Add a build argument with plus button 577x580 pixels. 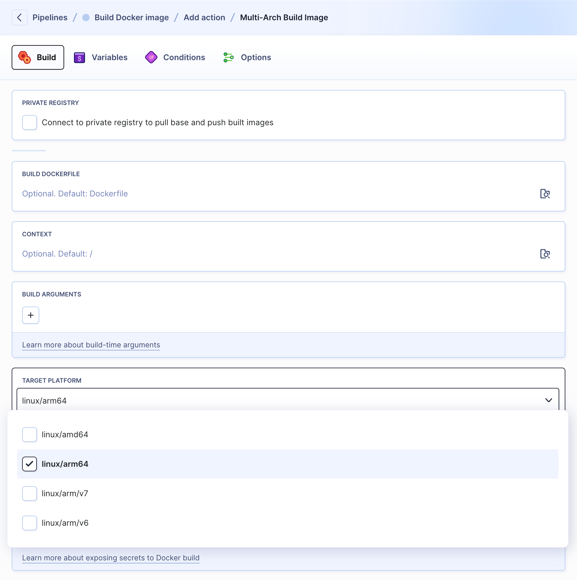(31, 315)
